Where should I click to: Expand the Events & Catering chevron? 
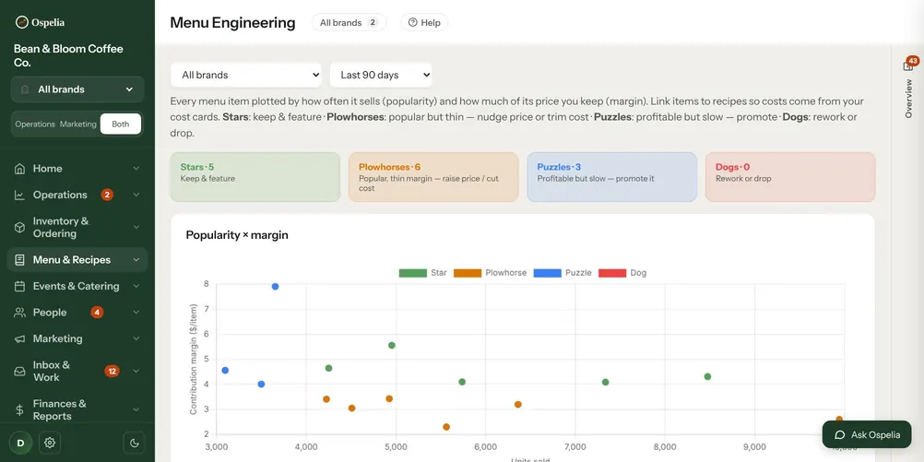pyautogui.click(x=136, y=286)
